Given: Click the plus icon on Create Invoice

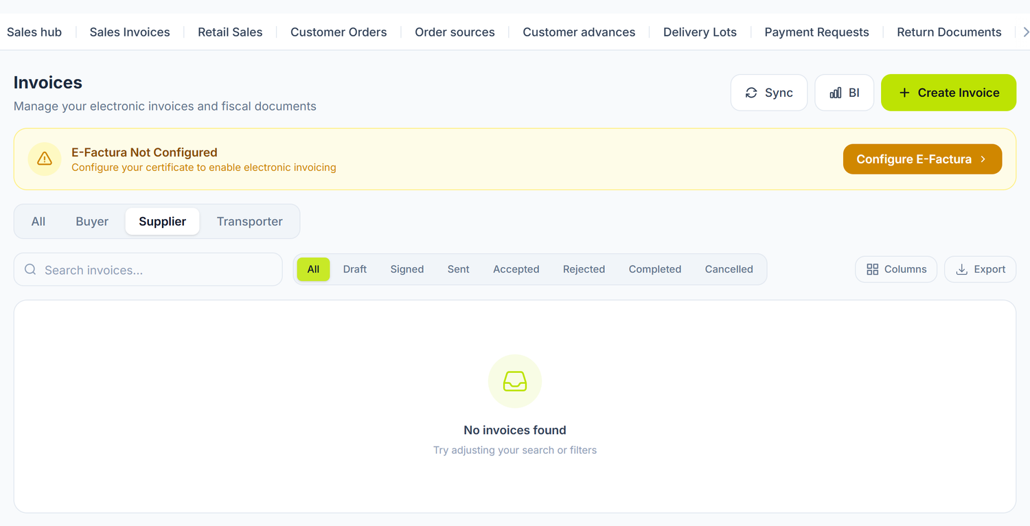Looking at the screenshot, I should click(x=904, y=93).
